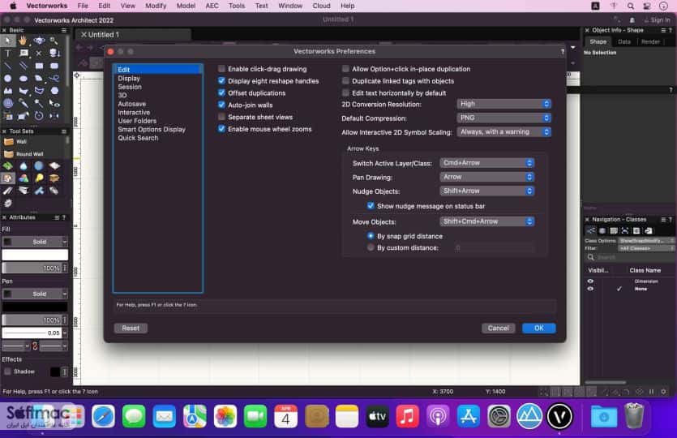677x438 pixels.
Task: Launch Vectorworks from the Dock
Action: pyautogui.click(x=559, y=416)
